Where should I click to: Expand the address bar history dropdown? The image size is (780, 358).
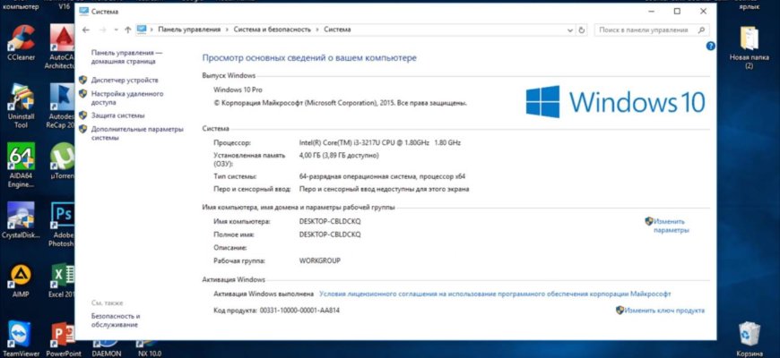tap(568, 30)
